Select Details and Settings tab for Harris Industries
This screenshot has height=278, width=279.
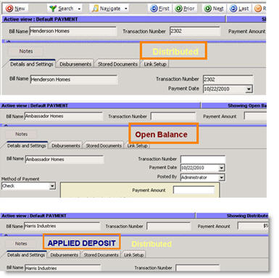pyautogui.click(x=26, y=255)
